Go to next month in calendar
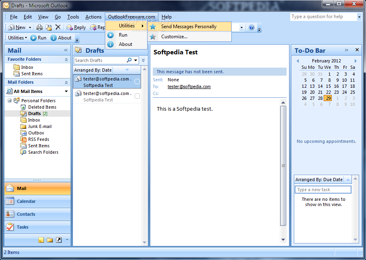This screenshot has width=366, height=260. pos(356,61)
